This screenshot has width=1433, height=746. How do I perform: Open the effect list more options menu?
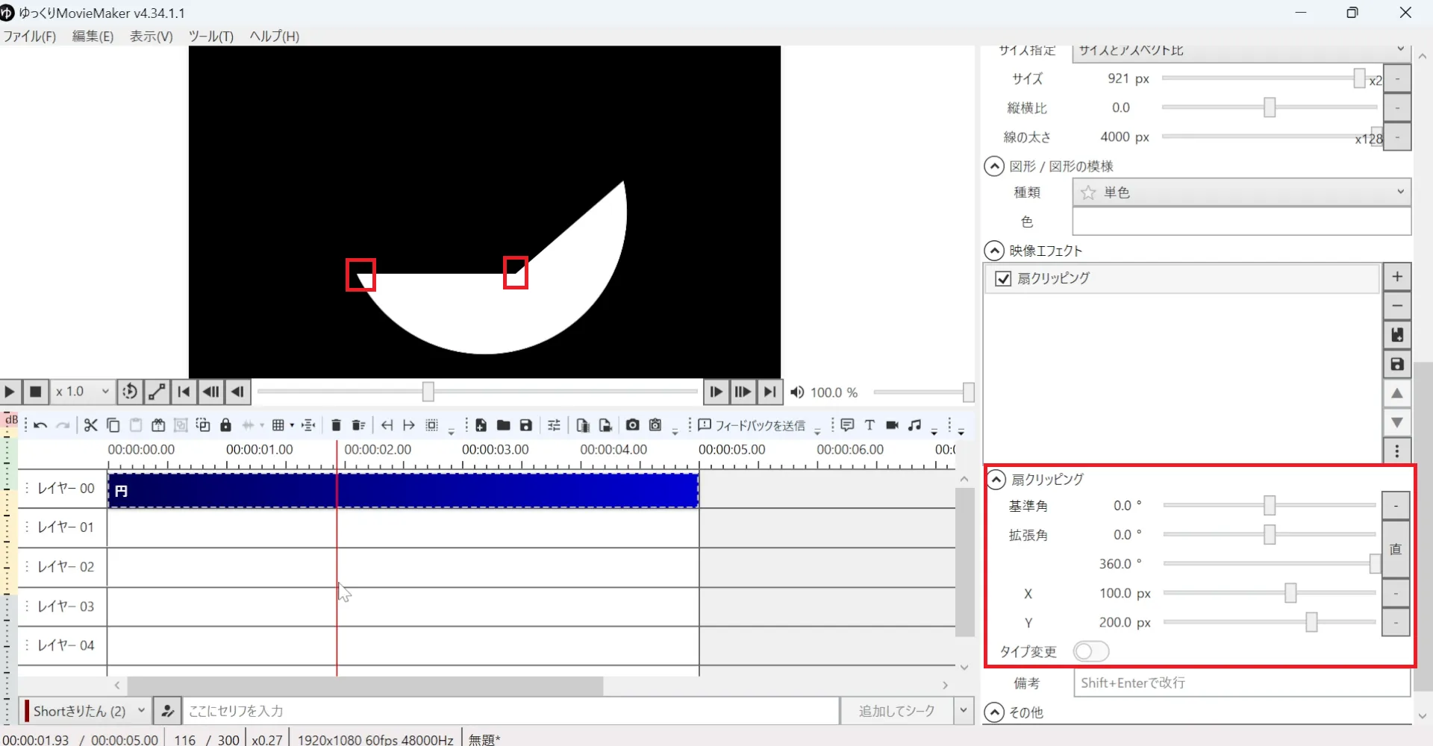click(x=1397, y=451)
